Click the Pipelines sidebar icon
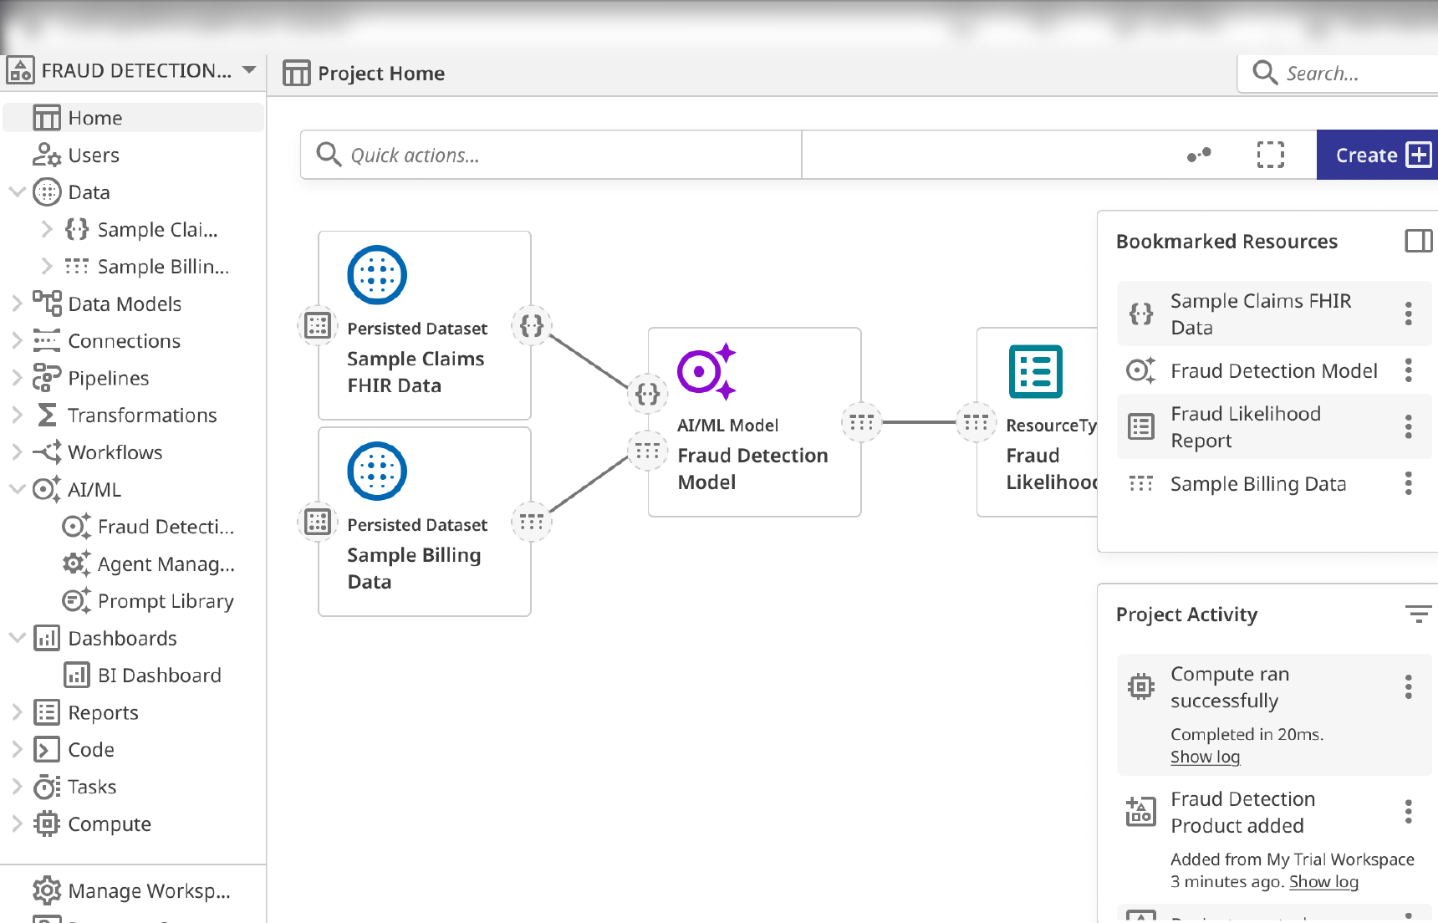The height and width of the screenshot is (923, 1438). [x=47, y=378]
